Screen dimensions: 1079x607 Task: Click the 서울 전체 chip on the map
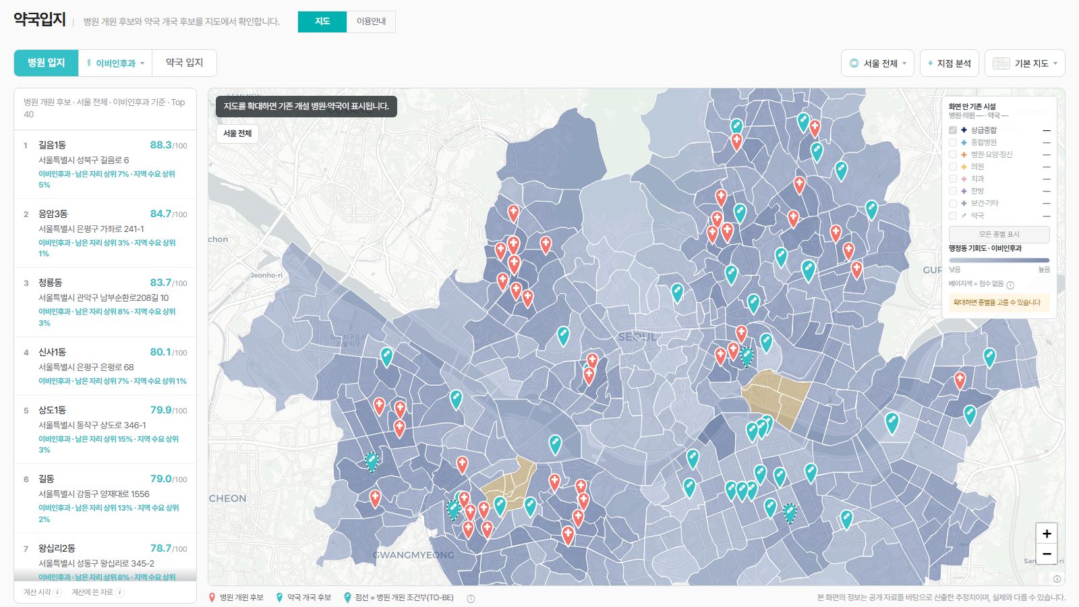(x=237, y=134)
